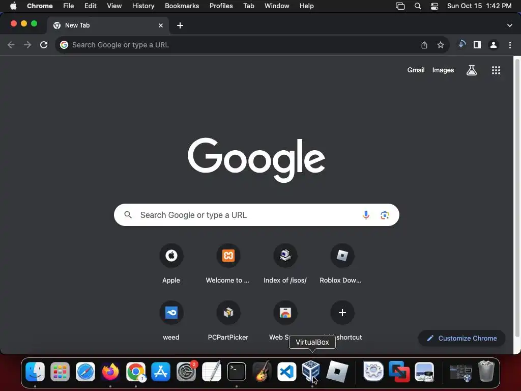This screenshot has width=521, height=391.
Task: Open the Trash in the Dock
Action: click(486, 371)
